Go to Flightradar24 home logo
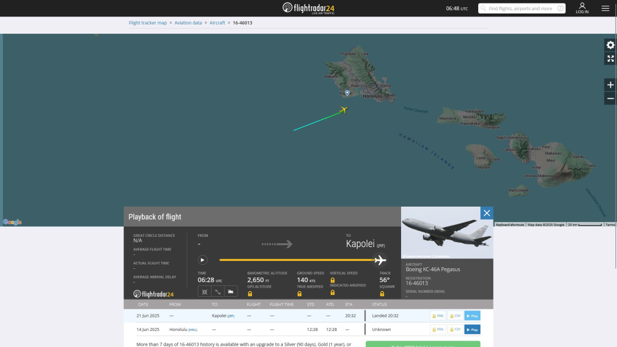The width and height of the screenshot is (617, 347). tap(308, 8)
